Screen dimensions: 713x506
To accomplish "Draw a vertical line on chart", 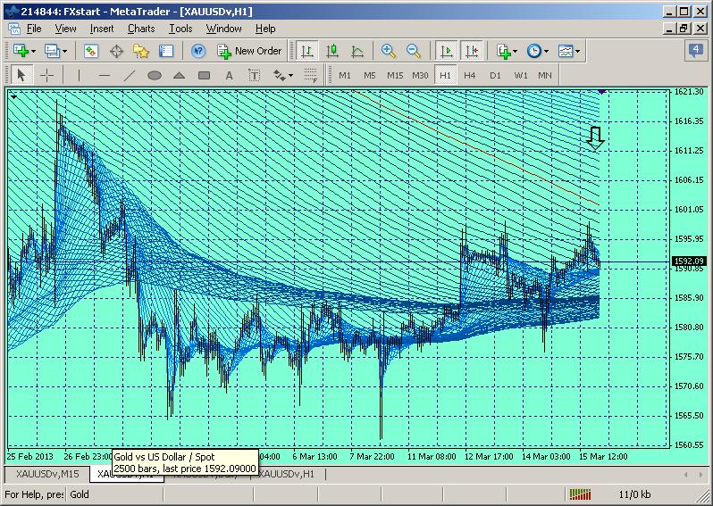I will tap(79, 76).
